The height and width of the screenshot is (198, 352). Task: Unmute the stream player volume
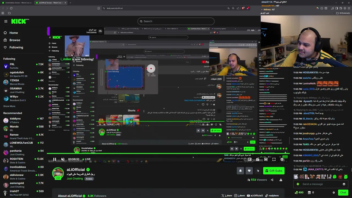coord(63,159)
